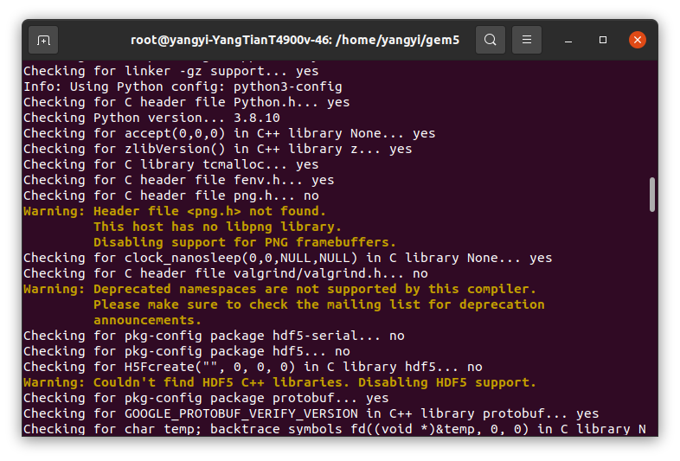Click warning 'Deprecated namespaces are not supported' line
The image size is (680, 461).
pos(279,290)
